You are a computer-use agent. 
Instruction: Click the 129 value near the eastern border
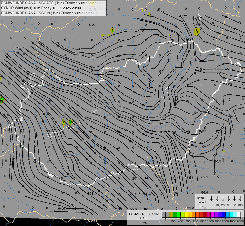(229, 84)
